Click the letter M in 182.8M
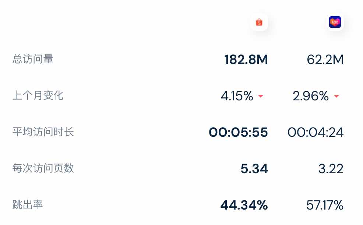 (262, 60)
